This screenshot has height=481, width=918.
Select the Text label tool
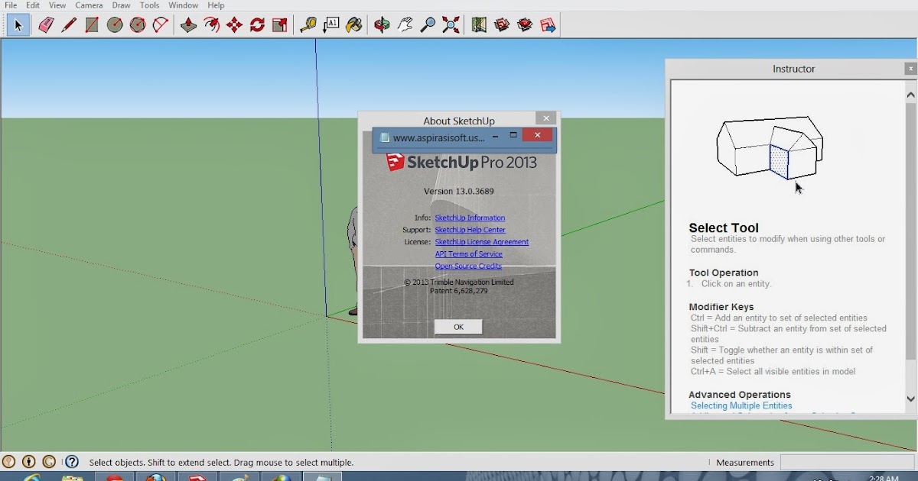331,25
